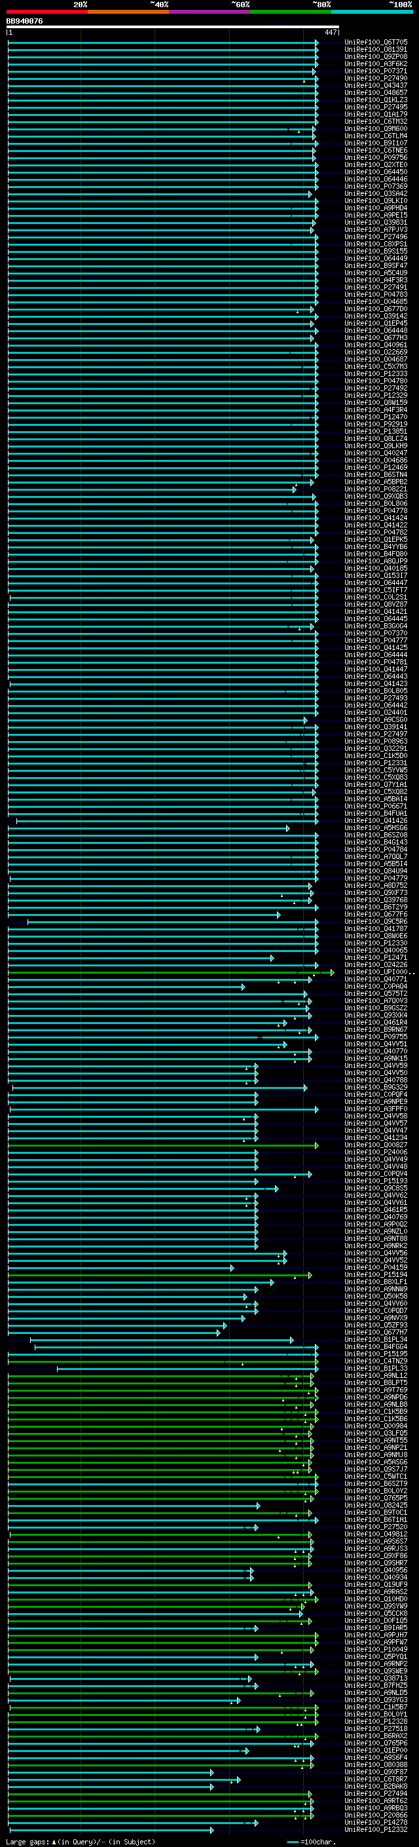This screenshot has height=1847, width=419.
Task: Open hit UniRef100_B9SF47
Action: click(x=376, y=265)
